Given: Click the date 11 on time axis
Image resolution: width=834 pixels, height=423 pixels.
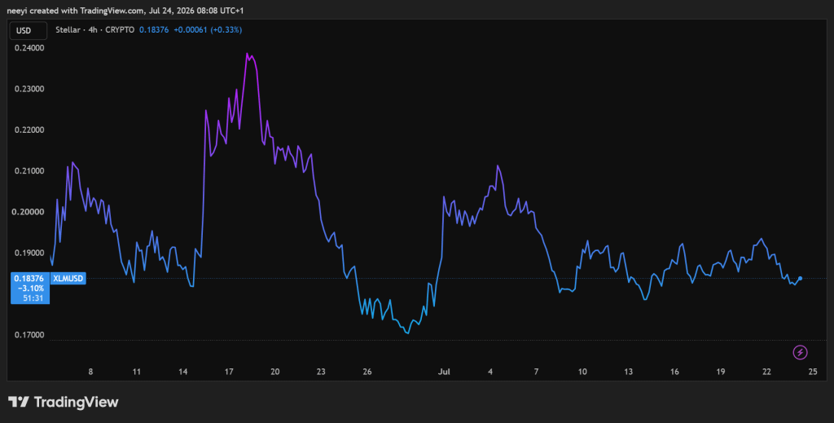Looking at the screenshot, I should [x=137, y=372].
